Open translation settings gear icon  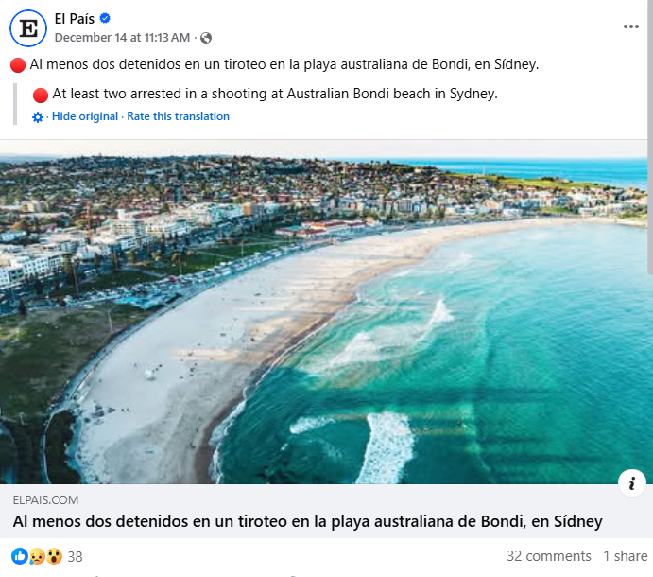point(38,117)
